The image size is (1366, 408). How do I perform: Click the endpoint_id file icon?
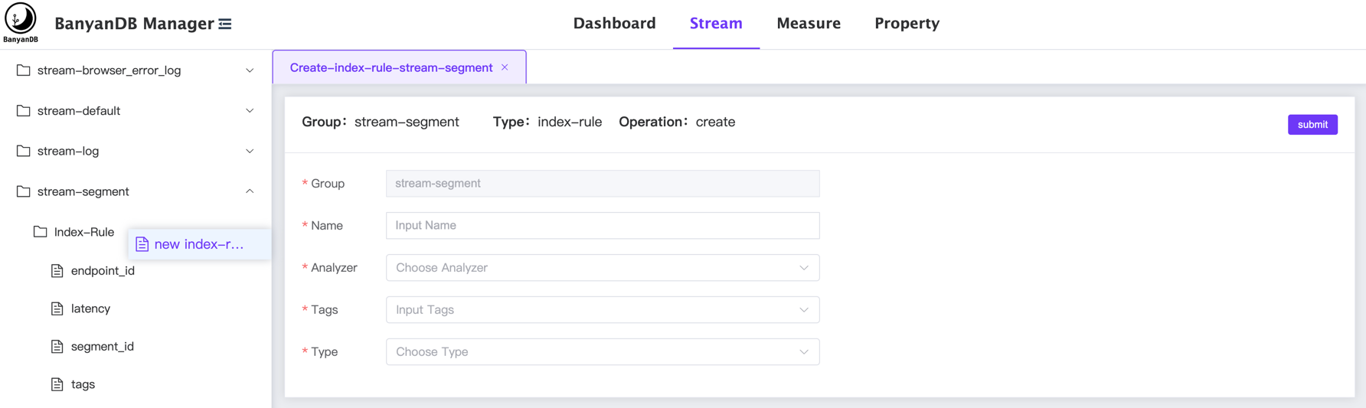[x=57, y=271]
